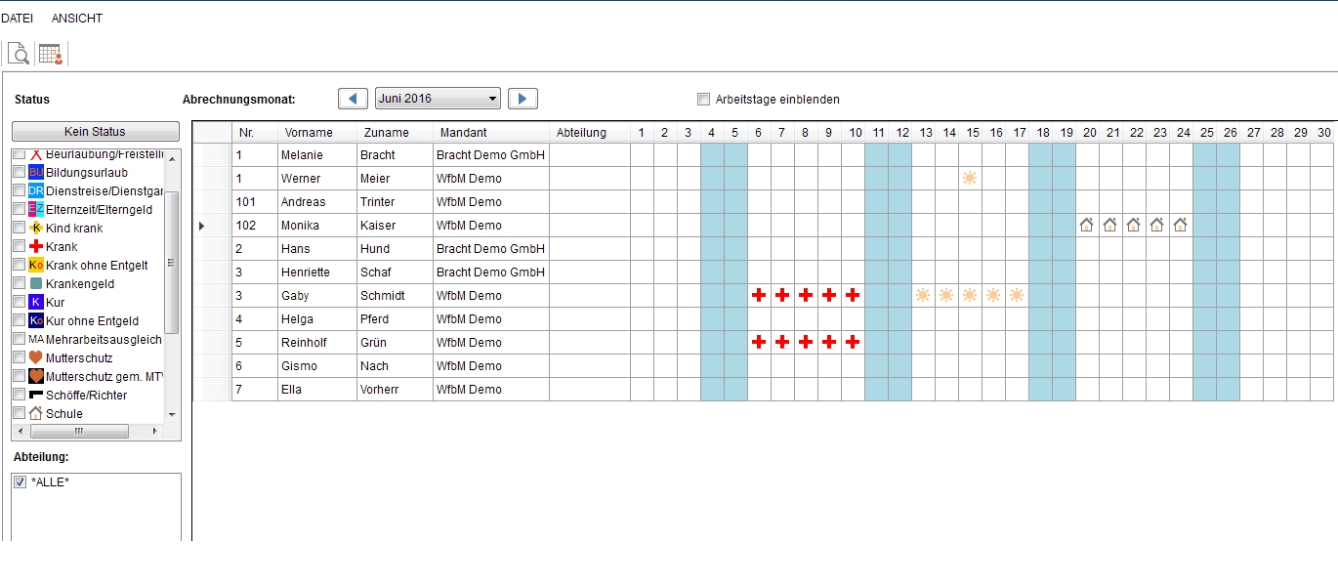Viewport: 1338px width, 586px height.
Task: Click the calendar with person toolbar icon
Action: (x=51, y=54)
